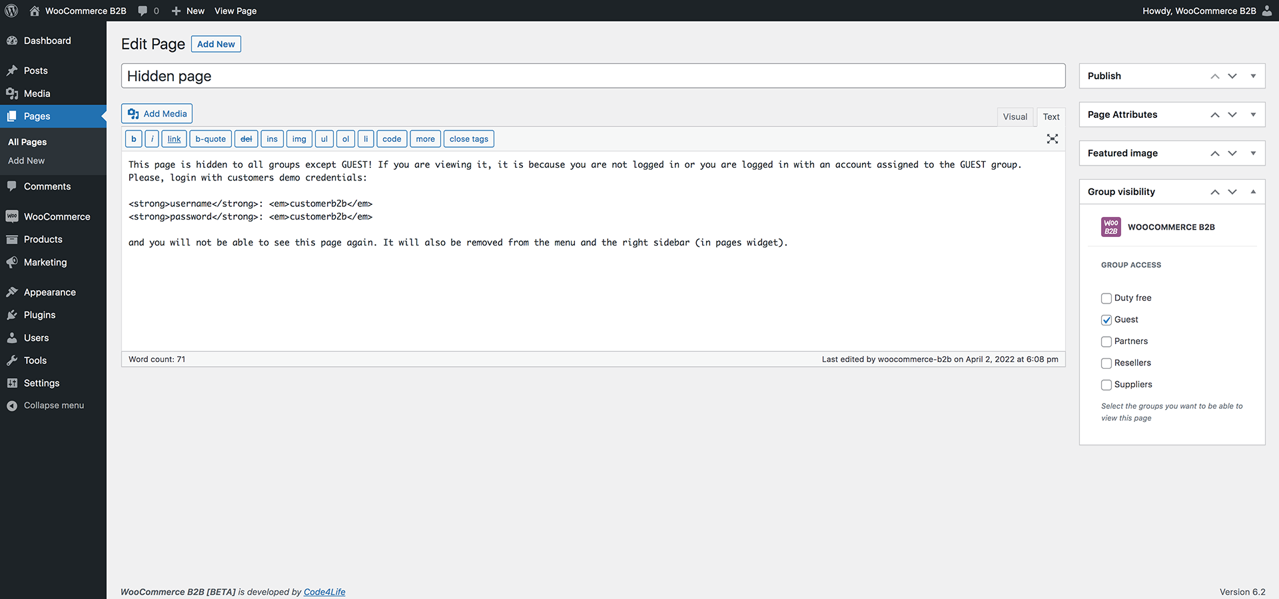Move the Featured image box up
1279x599 pixels.
click(x=1215, y=153)
